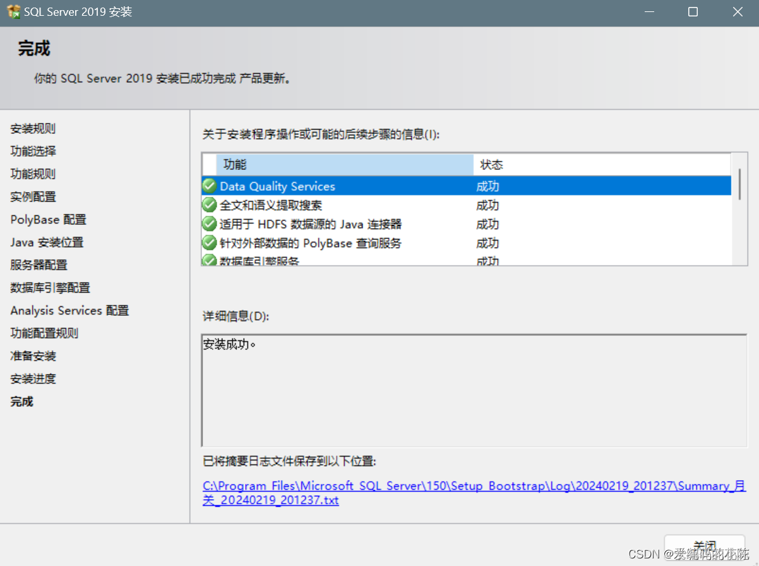Click 成功 status for the Java 连接器 row
This screenshot has width=759, height=566.
(x=487, y=224)
